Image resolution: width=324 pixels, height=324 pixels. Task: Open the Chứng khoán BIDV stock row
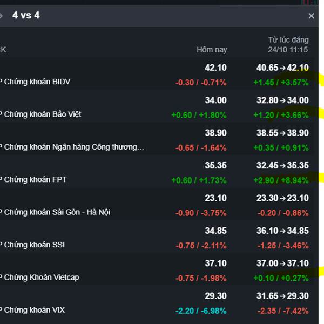coord(37,82)
